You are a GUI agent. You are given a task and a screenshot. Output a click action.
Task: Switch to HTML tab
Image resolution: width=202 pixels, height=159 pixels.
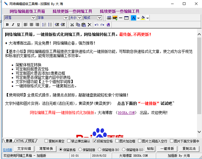20,141
